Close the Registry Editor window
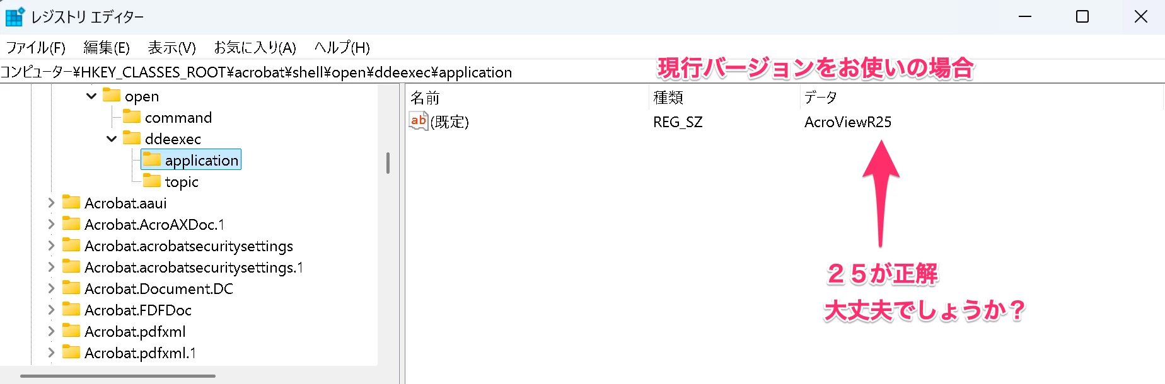This screenshot has width=1165, height=384. click(x=1141, y=16)
